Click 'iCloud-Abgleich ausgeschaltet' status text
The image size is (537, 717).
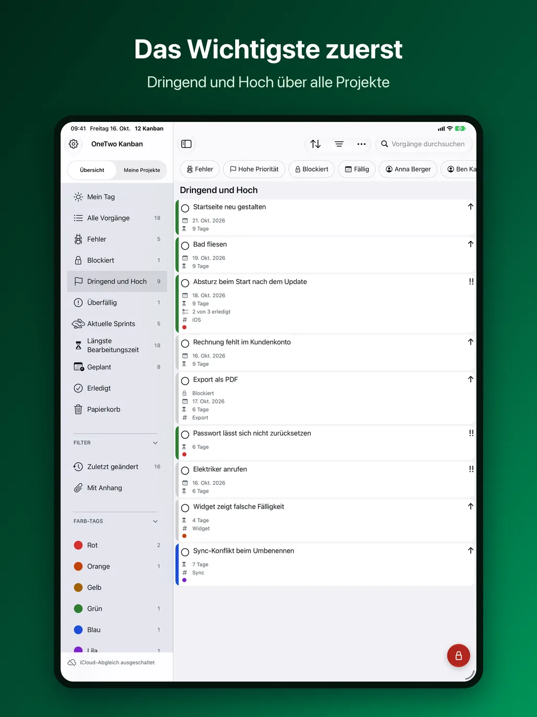point(117,662)
